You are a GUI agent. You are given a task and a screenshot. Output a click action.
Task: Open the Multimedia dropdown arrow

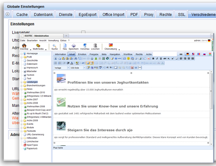46,49
